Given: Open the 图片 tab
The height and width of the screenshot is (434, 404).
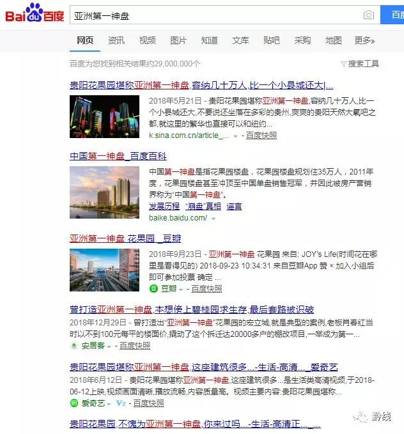Looking at the screenshot, I should click(x=178, y=40).
